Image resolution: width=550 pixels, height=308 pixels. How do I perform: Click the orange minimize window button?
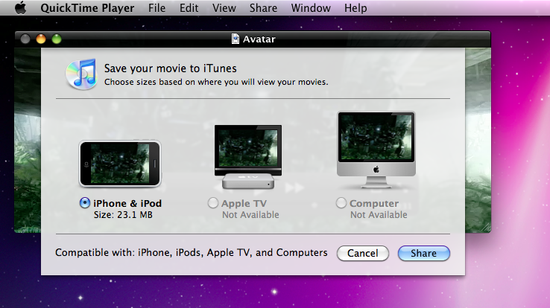[x=41, y=39]
